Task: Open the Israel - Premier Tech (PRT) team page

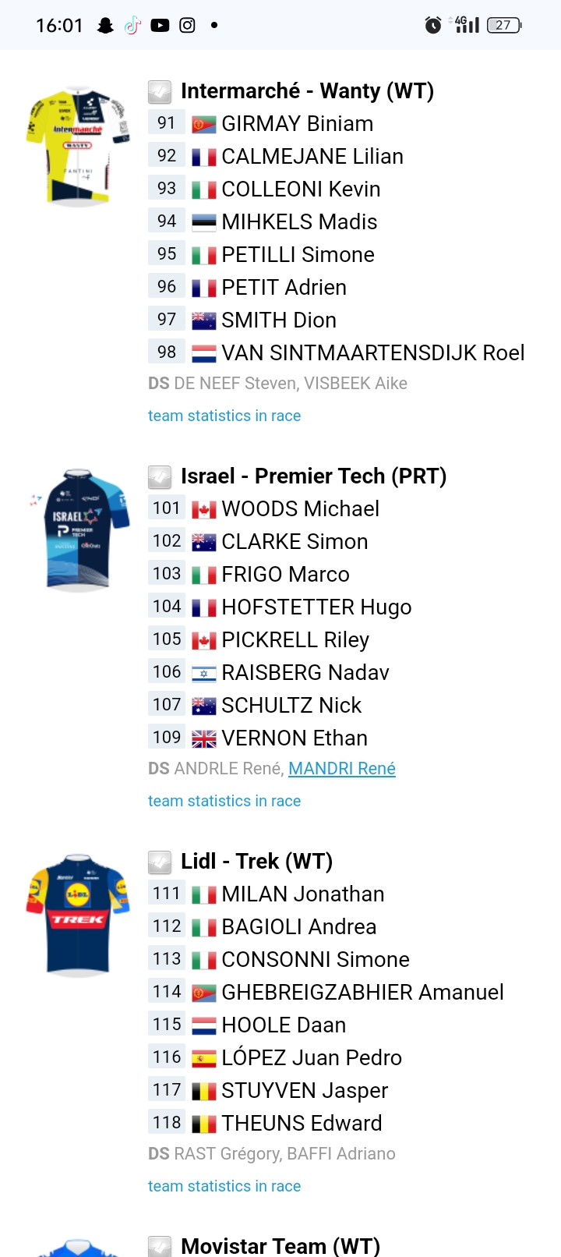Action: click(313, 476)
